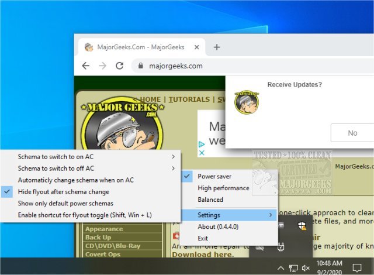Go forward with the browser arrow
Viewport: 374px width, 275px height.
coord(103,66)
